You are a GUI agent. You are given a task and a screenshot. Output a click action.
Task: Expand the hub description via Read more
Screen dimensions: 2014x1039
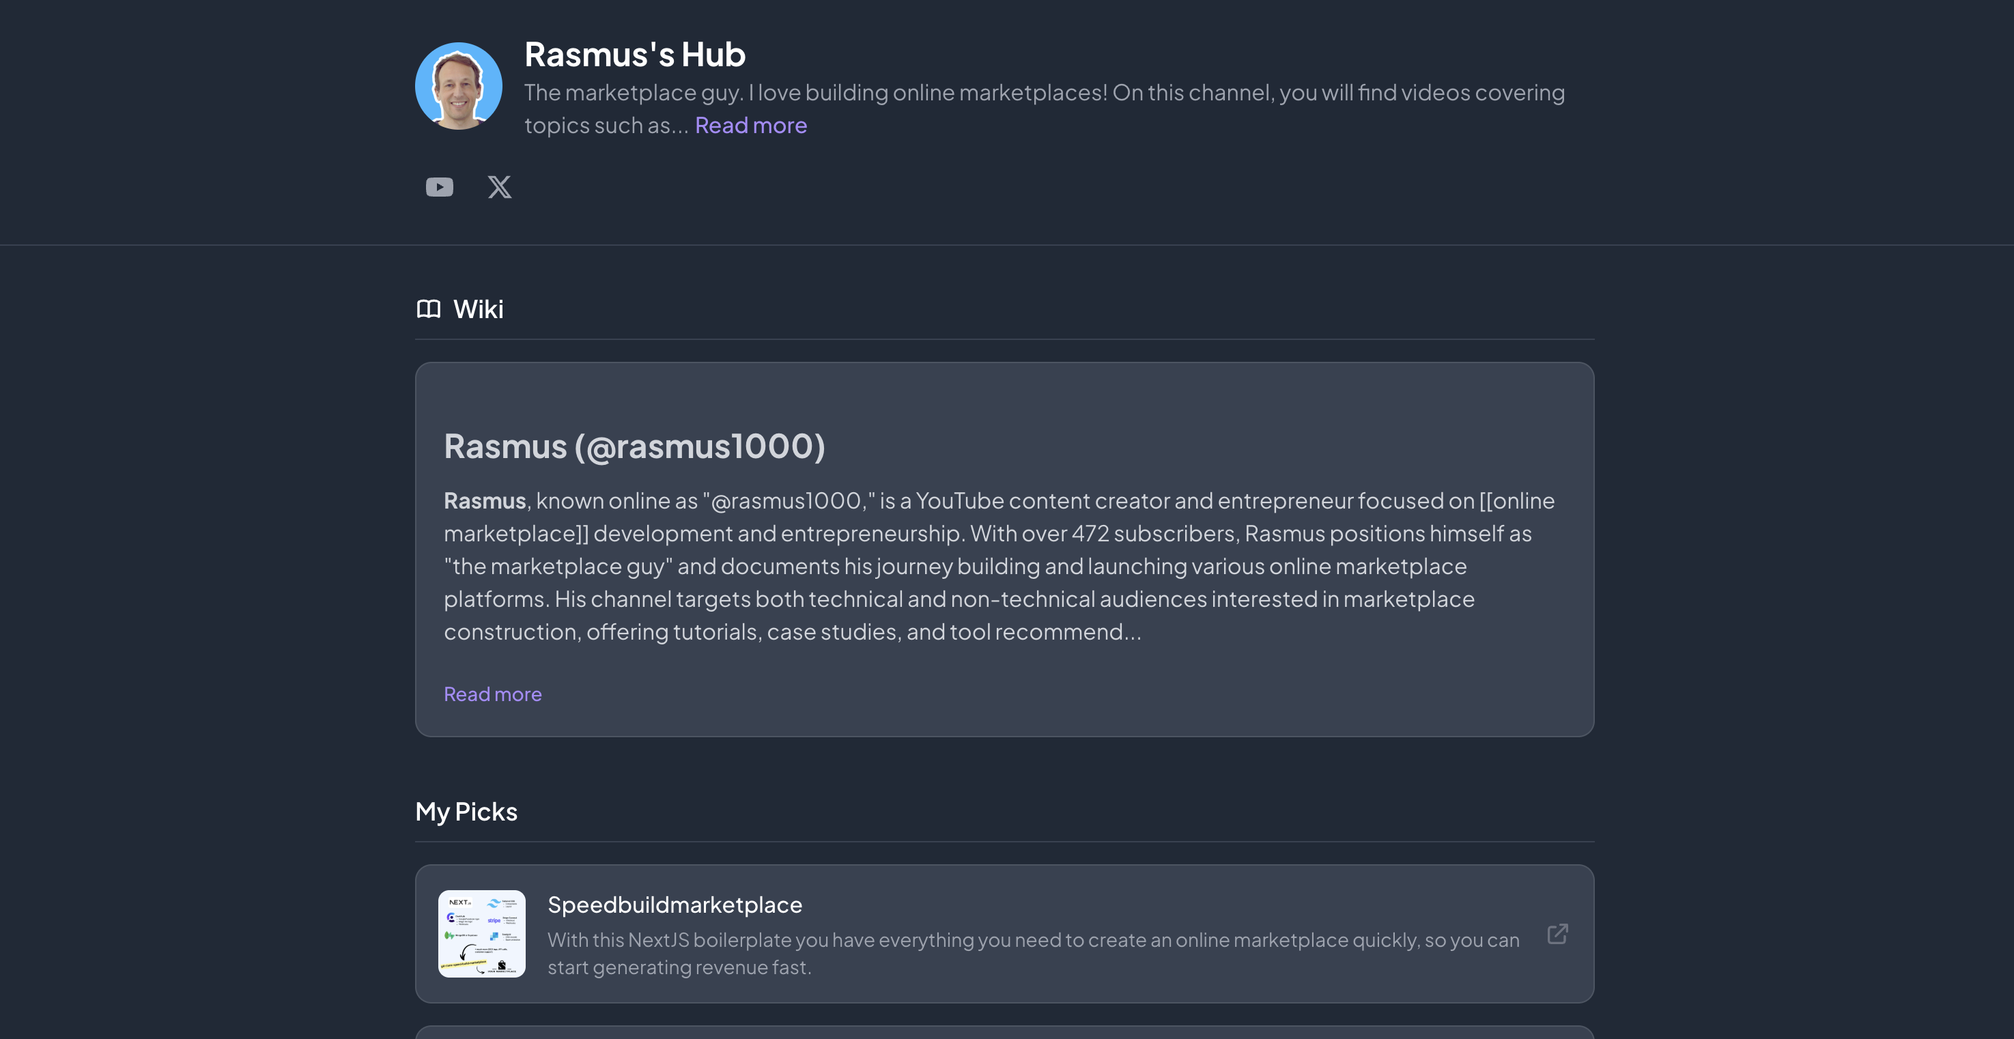click(750, 125)
